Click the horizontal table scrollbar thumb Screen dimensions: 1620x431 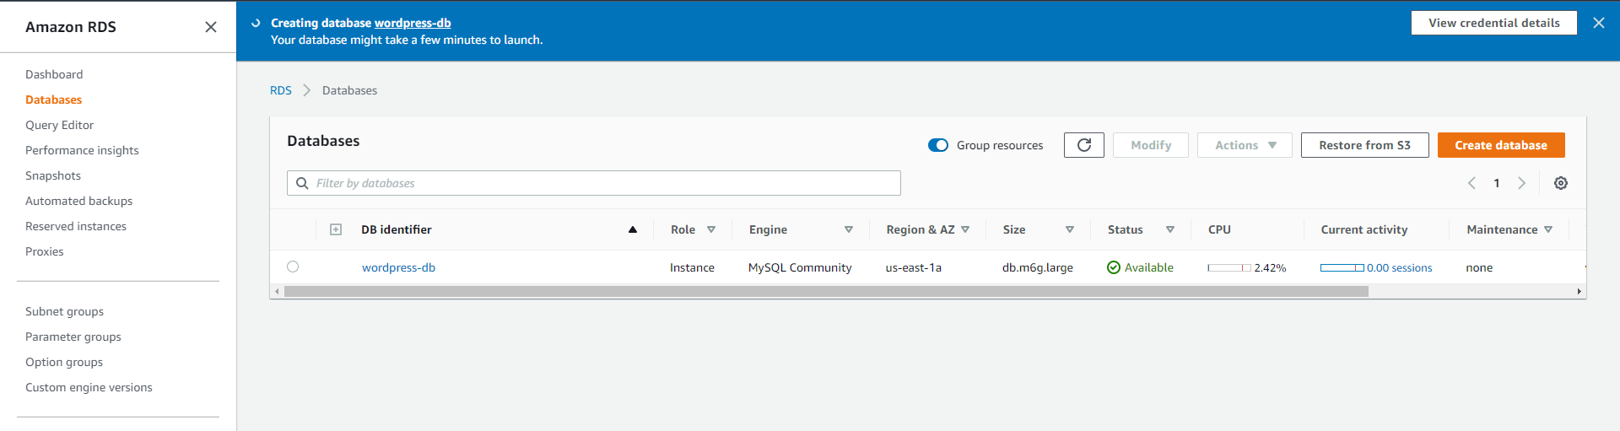pos(826,291)
